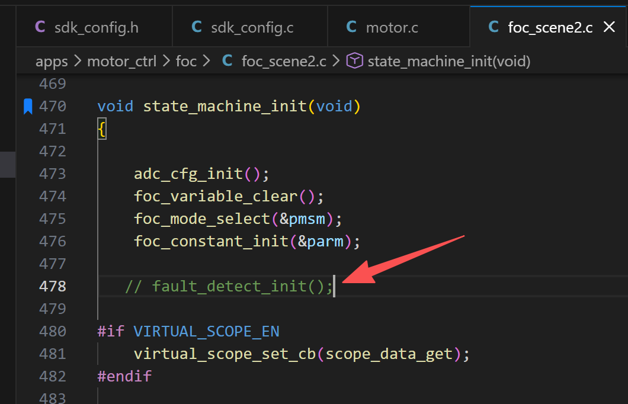
Task: Close the foc_scene2.c tab
Action: [609, 27]
